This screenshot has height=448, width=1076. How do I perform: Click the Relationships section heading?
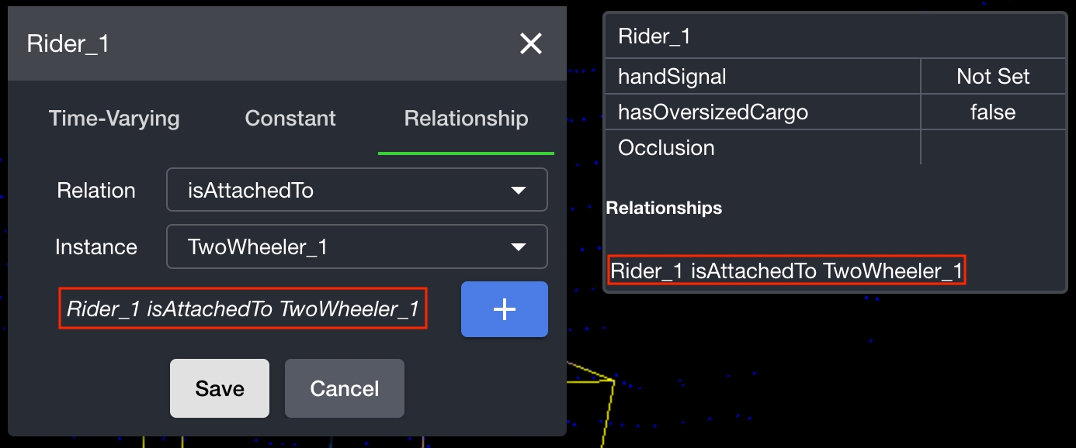tap(664, 208)
